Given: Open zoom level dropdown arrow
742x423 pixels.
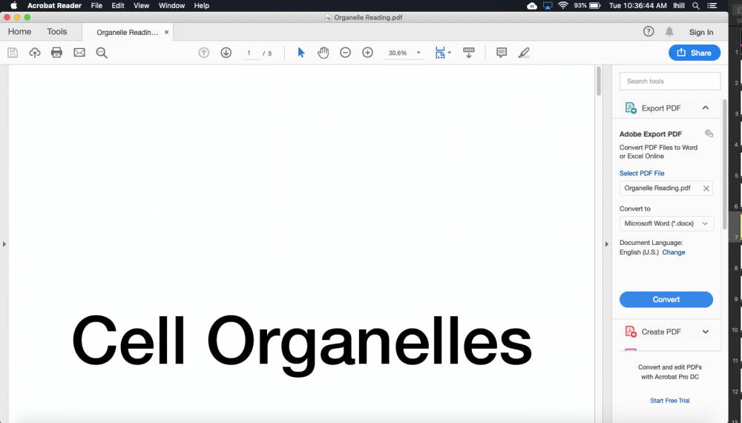Looking at the screenshot, I should 418,53.
